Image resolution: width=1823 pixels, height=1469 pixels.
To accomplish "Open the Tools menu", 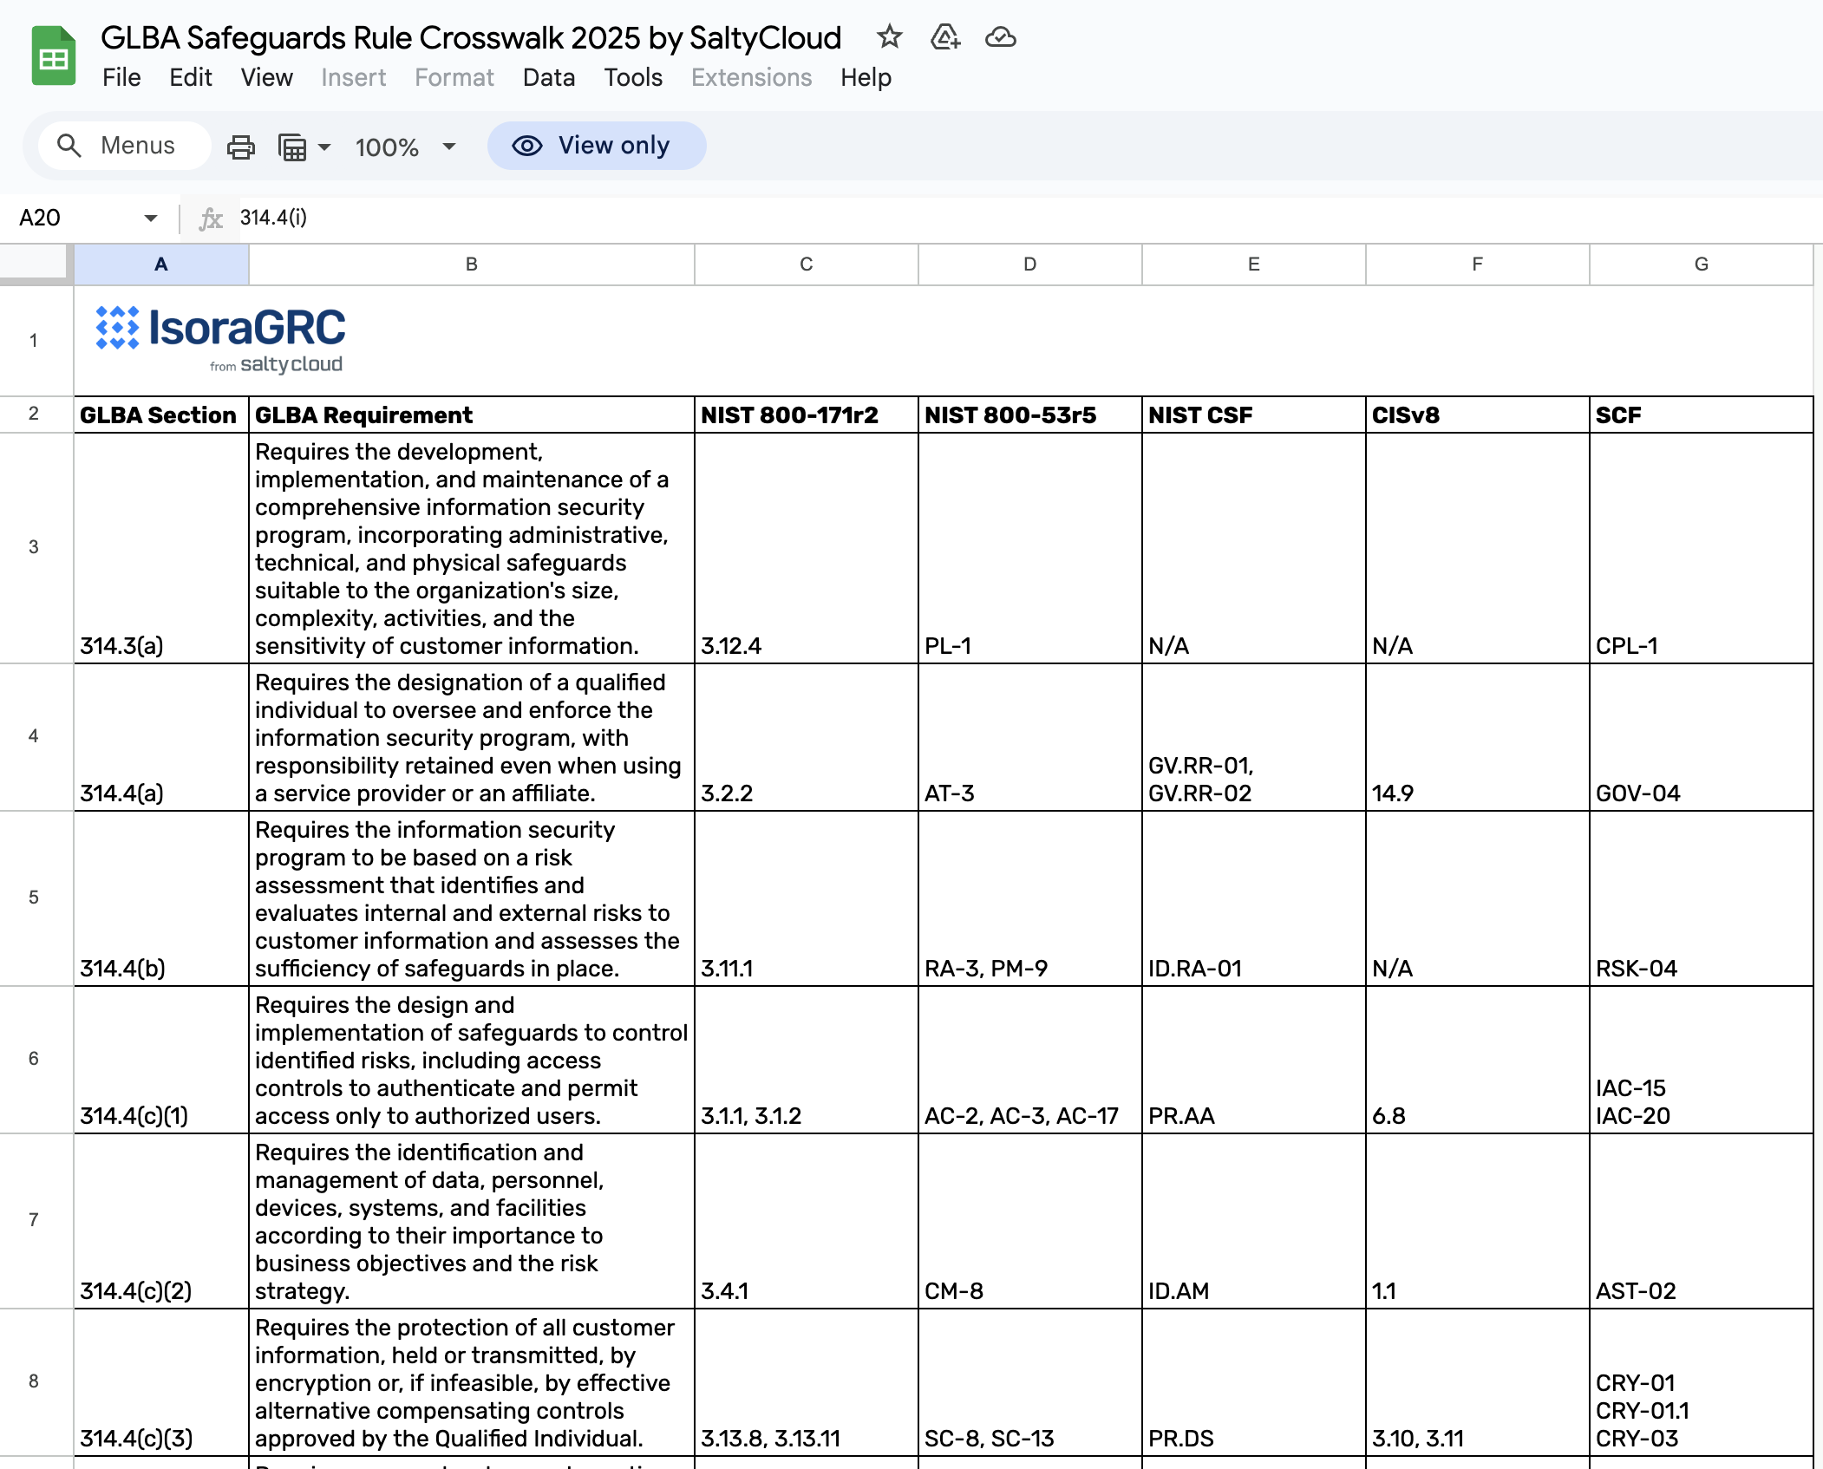I will 632,78.
